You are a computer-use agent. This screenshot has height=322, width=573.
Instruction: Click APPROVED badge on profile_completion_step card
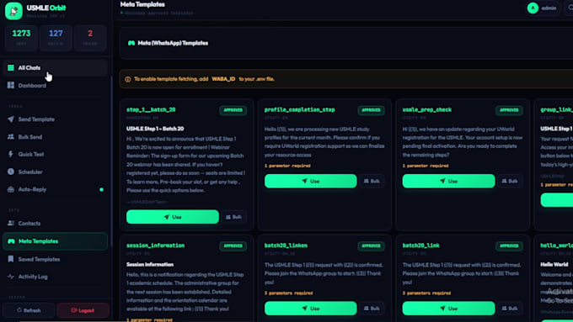coord(371,110)
